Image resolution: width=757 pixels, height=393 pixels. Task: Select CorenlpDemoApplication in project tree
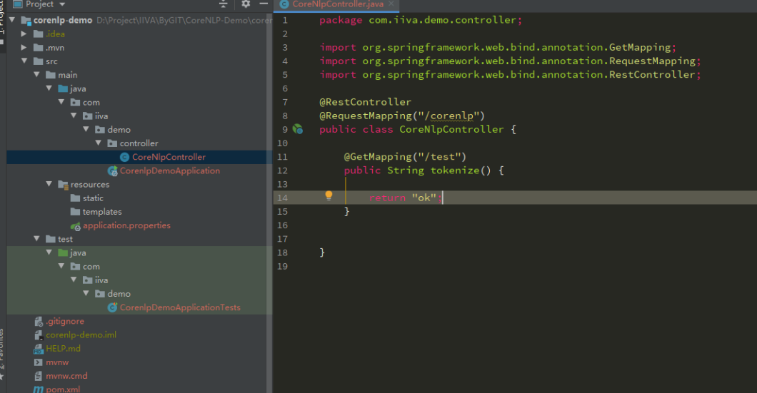169,170
